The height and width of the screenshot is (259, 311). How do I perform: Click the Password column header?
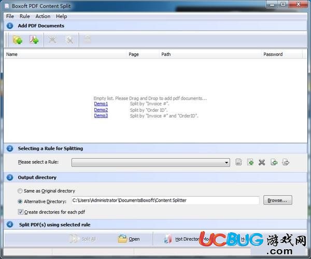[x=282, y=54]
